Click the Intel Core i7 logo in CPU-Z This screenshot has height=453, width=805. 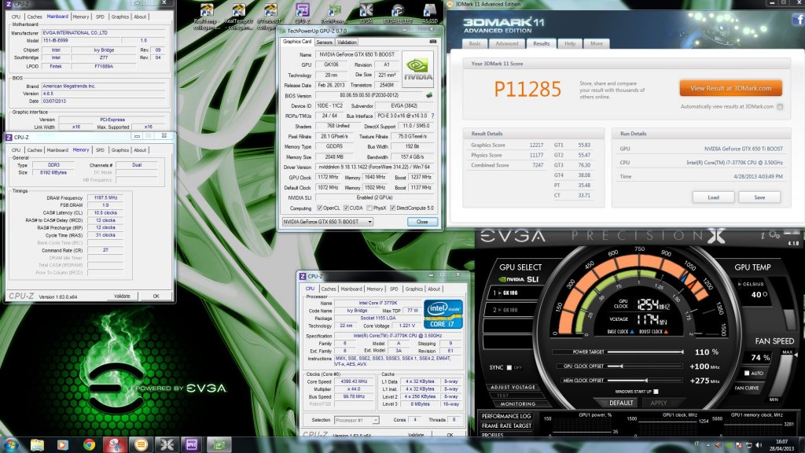click(443, 314)
